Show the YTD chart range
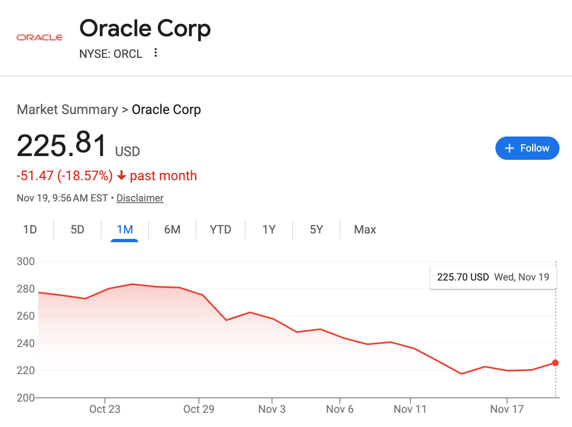Screen dimensions: 572x427 tap(220, 230)
